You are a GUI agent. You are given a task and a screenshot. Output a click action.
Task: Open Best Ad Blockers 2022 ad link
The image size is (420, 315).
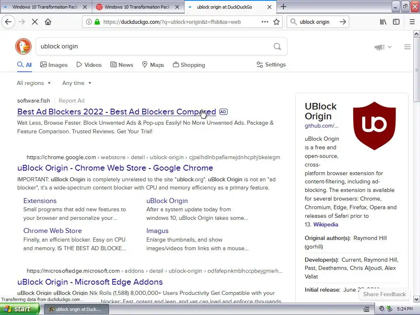point(116,112)
